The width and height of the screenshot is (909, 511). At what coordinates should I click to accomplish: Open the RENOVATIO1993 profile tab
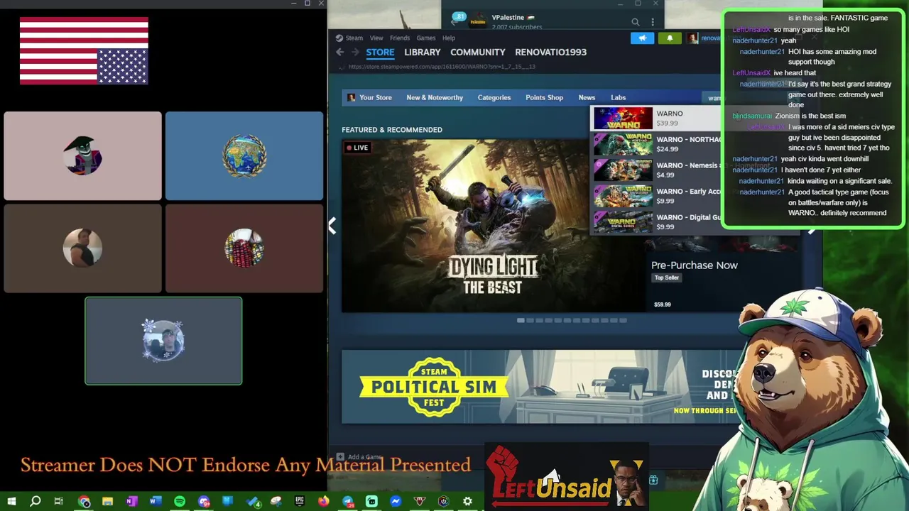click(x=551, y=53)
